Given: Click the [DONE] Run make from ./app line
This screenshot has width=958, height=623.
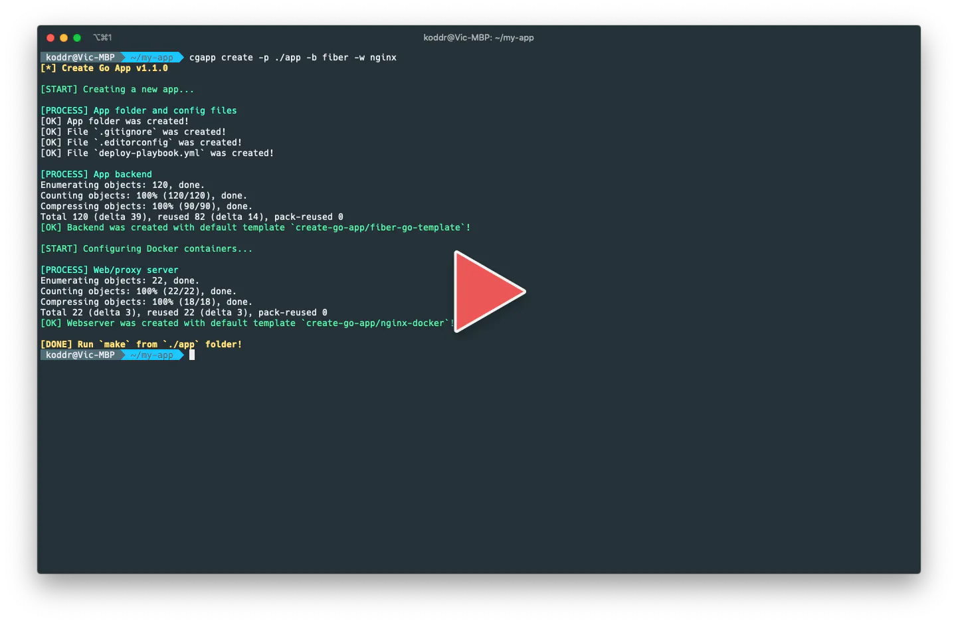Looking at the screenshot, I should (x=142, y=345).
